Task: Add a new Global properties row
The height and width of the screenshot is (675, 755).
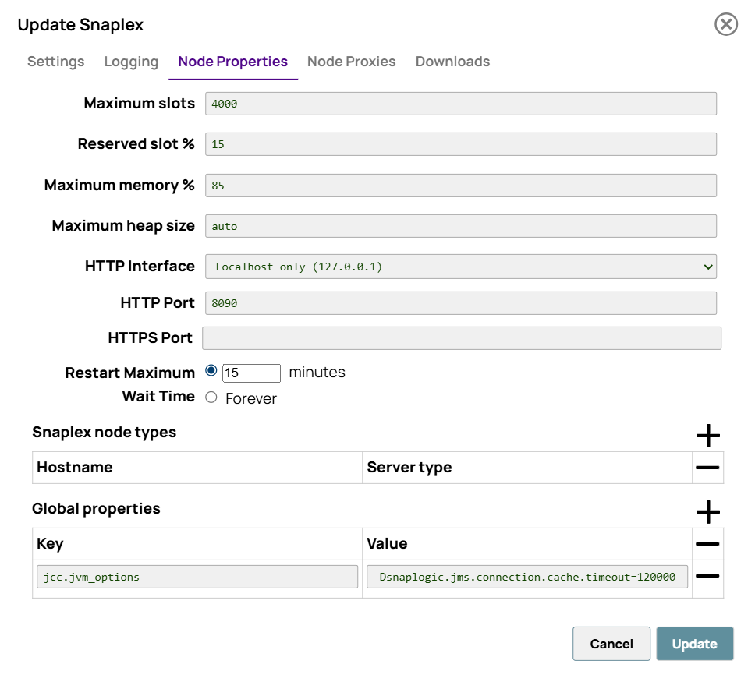Action: coord(707,512)
